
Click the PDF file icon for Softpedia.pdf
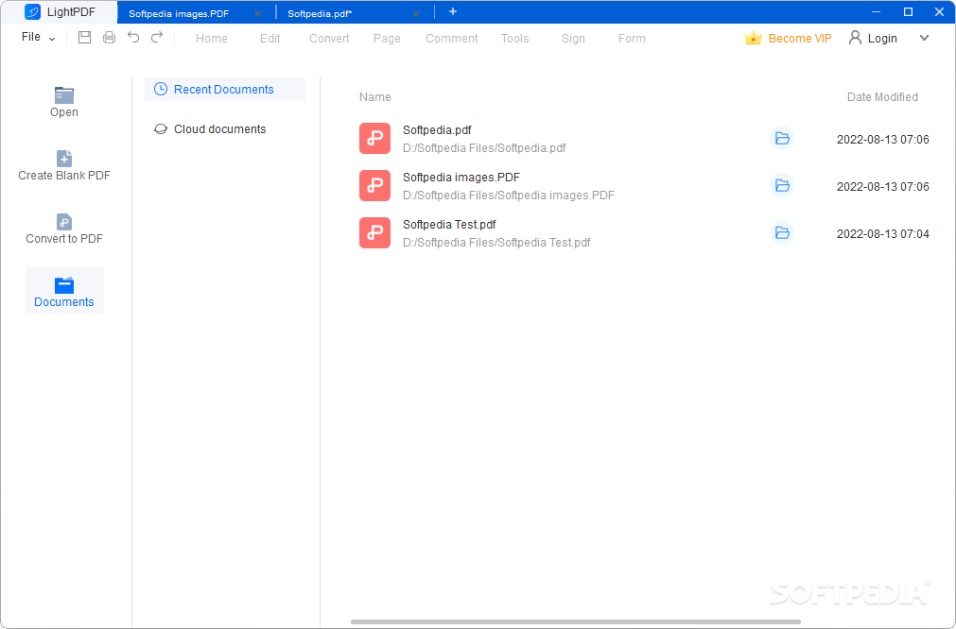tap(375, 139)
